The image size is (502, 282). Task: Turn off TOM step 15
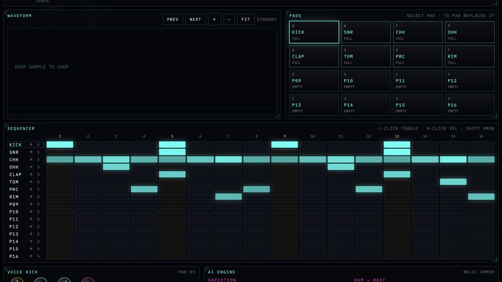click(453, 182)
